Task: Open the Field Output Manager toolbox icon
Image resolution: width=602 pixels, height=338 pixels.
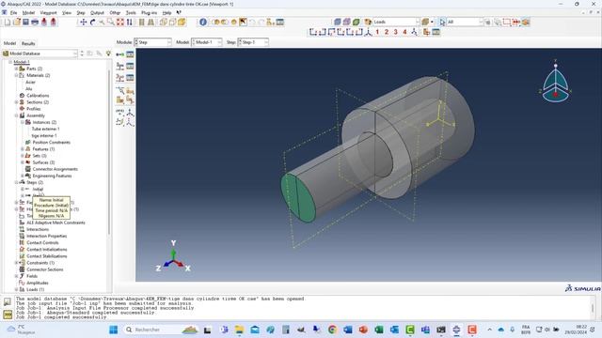Action: point(130,67)
